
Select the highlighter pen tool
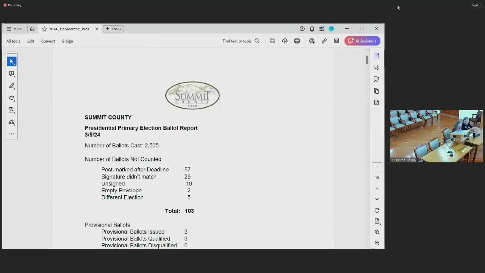(x=11, y=86)
